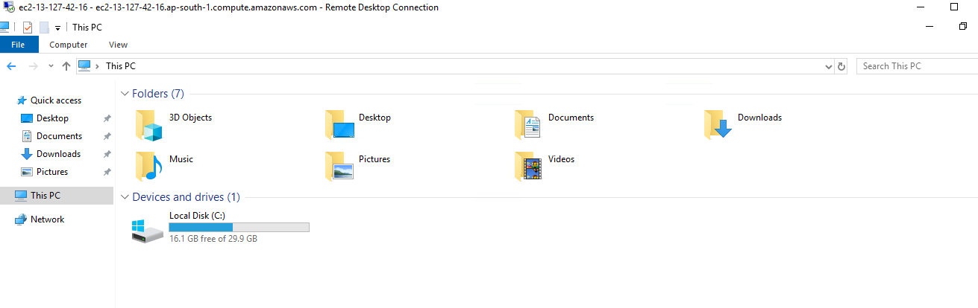Collapse the Folders (7) group
The image size is (978, 308).
125,94
